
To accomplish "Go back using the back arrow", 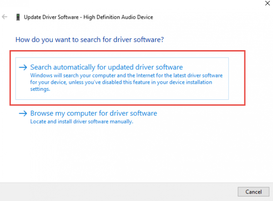I will [5, 17].
